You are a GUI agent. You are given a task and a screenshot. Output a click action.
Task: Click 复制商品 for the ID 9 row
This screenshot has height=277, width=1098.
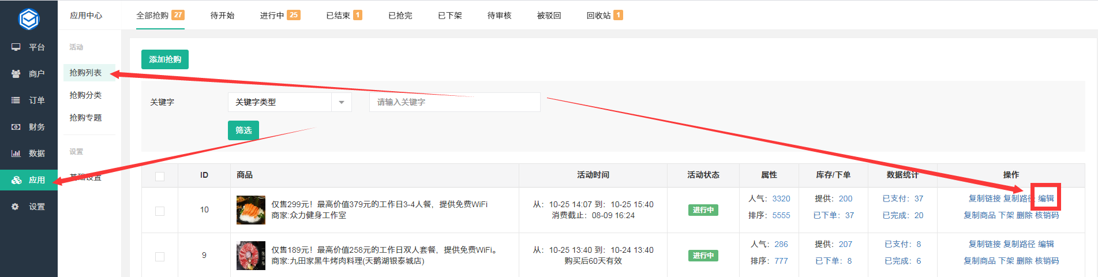tap(980, 261)
